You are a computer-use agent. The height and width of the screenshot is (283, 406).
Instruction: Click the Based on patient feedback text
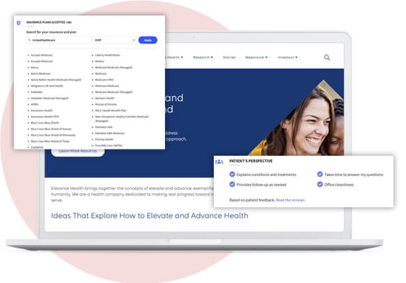252,200
